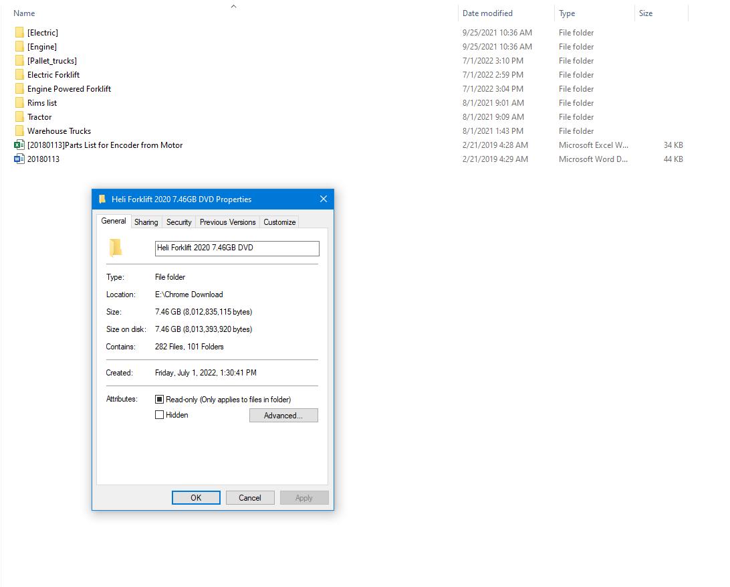Click Size on disk value 8,013,393,920 bytes
The image size is (730, 587).
tap(203, 329)
